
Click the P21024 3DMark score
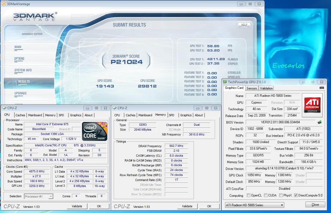point(127,62)
